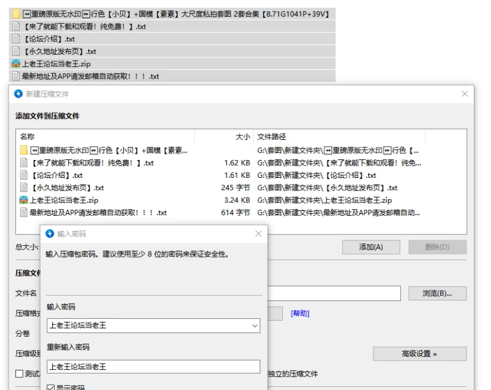Open the 输入密码 dropdown arrow
Screen dimensions: 491x390
(255, 326)
